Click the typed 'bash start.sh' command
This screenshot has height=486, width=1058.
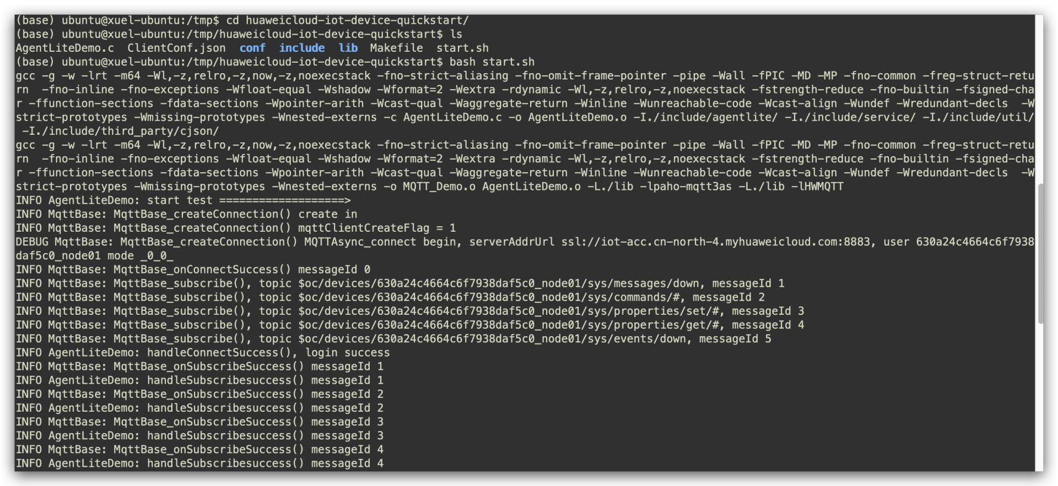pos(492,62)
